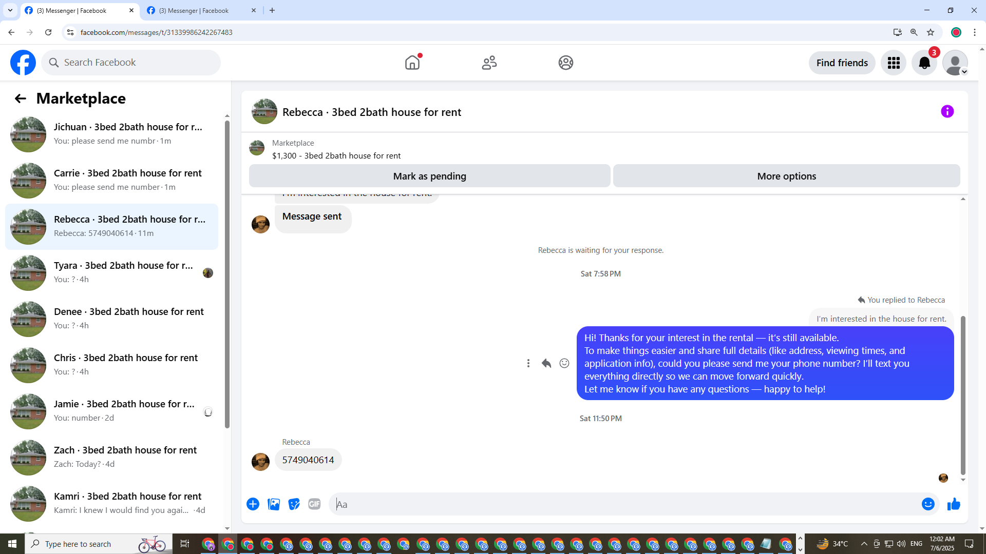The image size is (986, 554).
Task: Click the More options button
Action: 786,176
